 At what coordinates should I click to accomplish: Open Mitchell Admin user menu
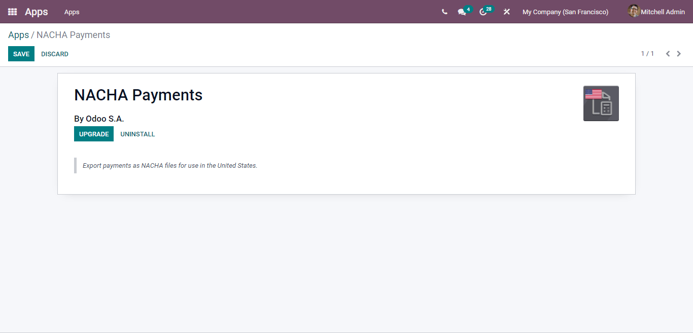[656, 12]
